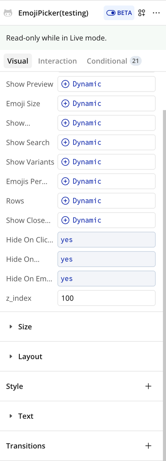Toggle the Hide On Clic... yes value
Viewport: 166px width, 461px height.
coord(107,240)
